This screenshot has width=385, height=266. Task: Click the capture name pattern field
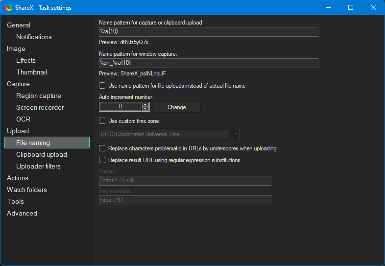pyautogui.click(x=209, y=32)
